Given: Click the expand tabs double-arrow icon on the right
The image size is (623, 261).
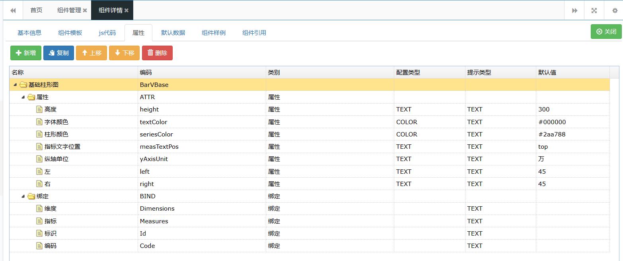Looking at the screenshot, I should 574,10.
